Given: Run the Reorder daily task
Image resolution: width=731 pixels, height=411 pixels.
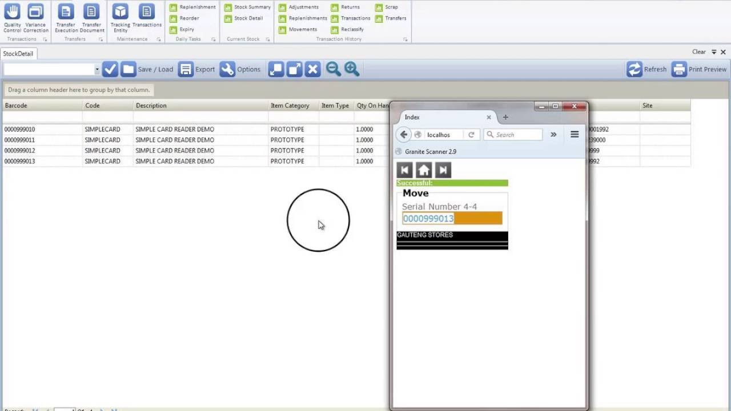Looking at the screenshot, I should point(184,18).
